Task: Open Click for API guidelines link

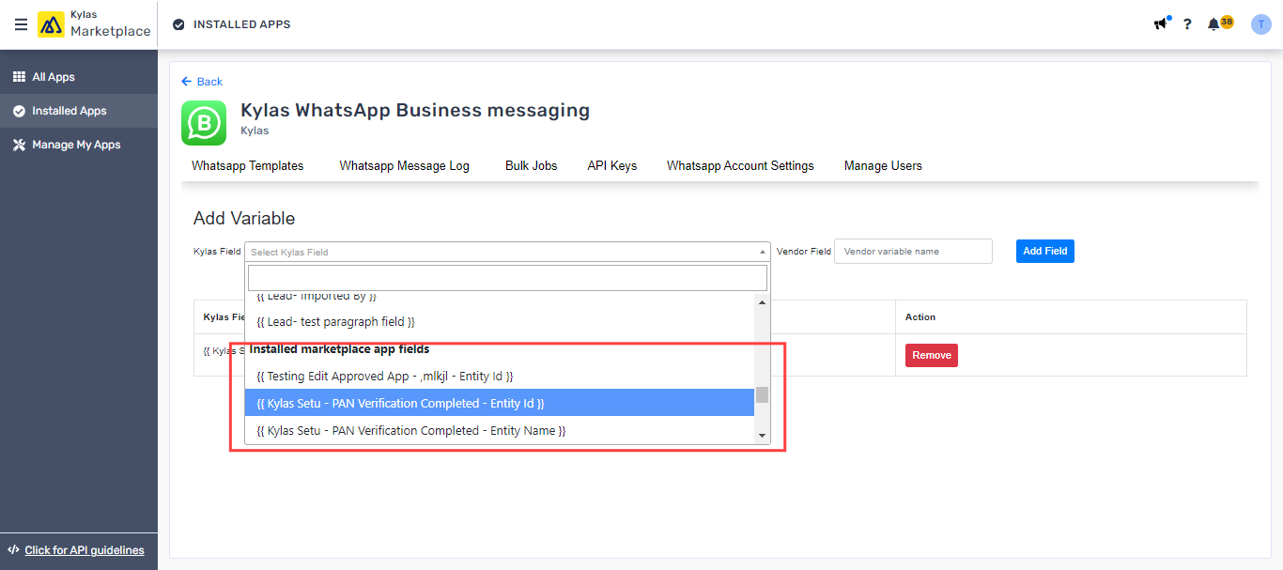Action: point(85,550)
